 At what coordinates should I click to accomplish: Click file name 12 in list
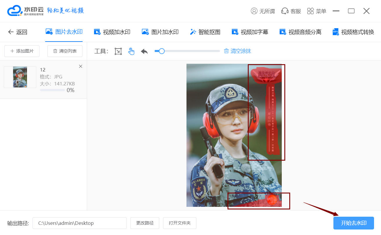(x=43, y=70)
